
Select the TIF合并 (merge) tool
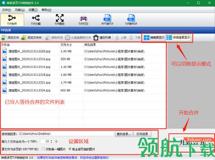tap(12, 20)
